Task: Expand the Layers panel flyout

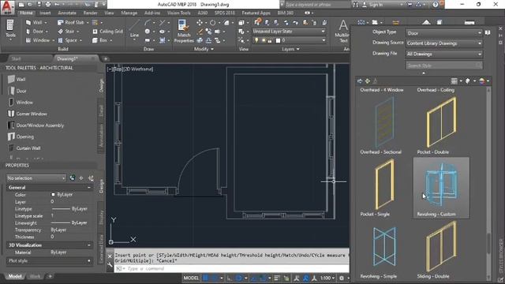Action: 290,49
